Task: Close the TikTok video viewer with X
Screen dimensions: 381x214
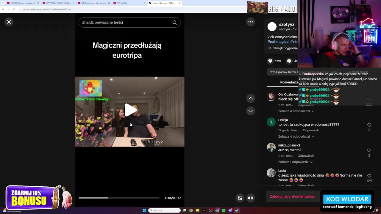Action: 9,22
